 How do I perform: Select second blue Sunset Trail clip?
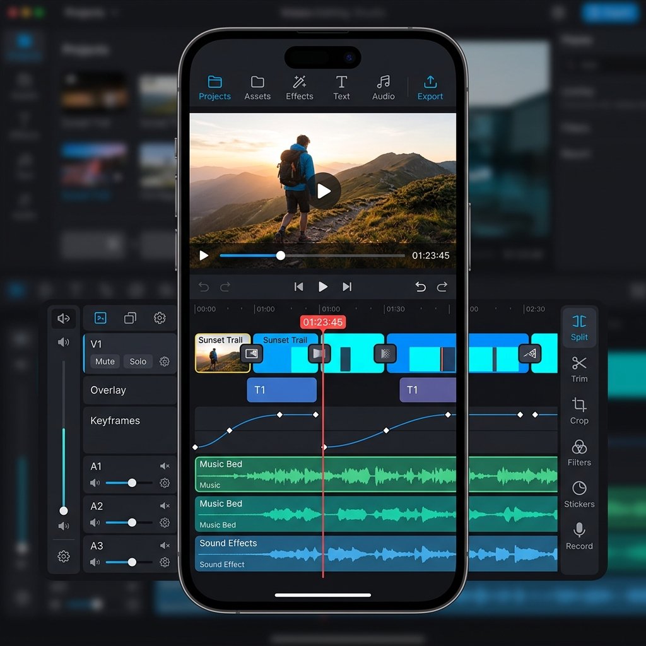click(x=286, y=353)
